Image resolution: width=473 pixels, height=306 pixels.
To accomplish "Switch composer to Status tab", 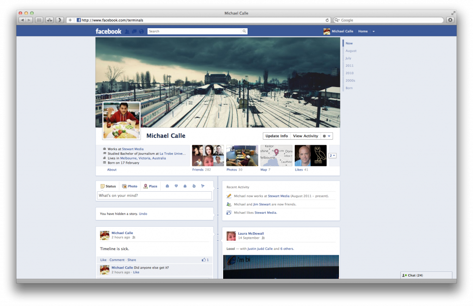I will pos(108,186).
